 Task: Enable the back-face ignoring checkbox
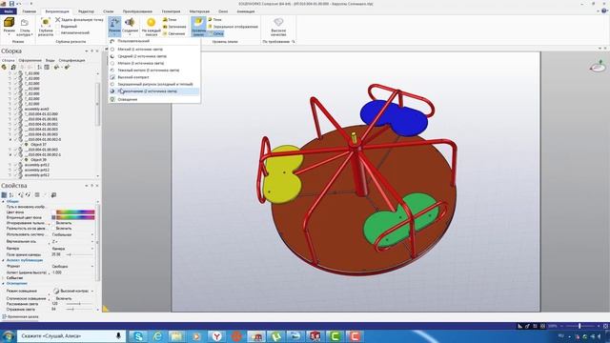tap(54, 223)
